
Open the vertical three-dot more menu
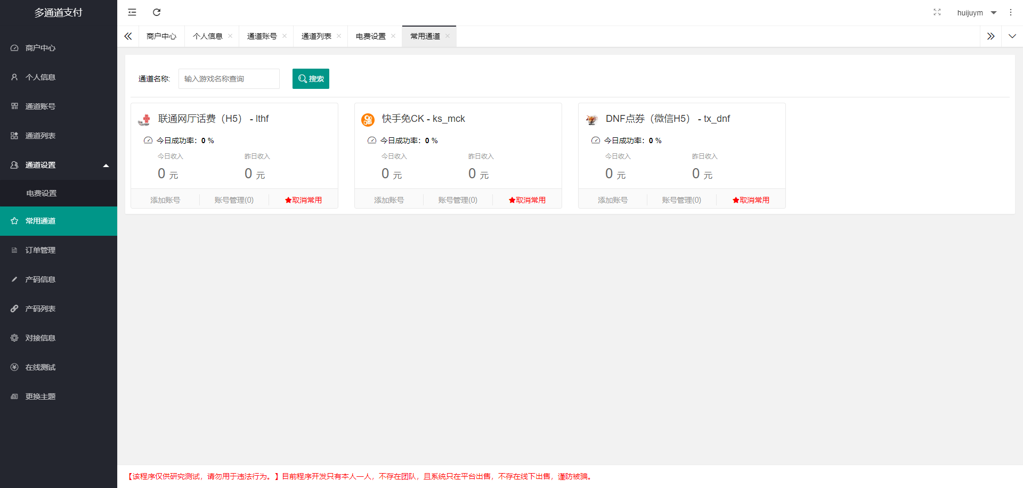pos(1011,12)
